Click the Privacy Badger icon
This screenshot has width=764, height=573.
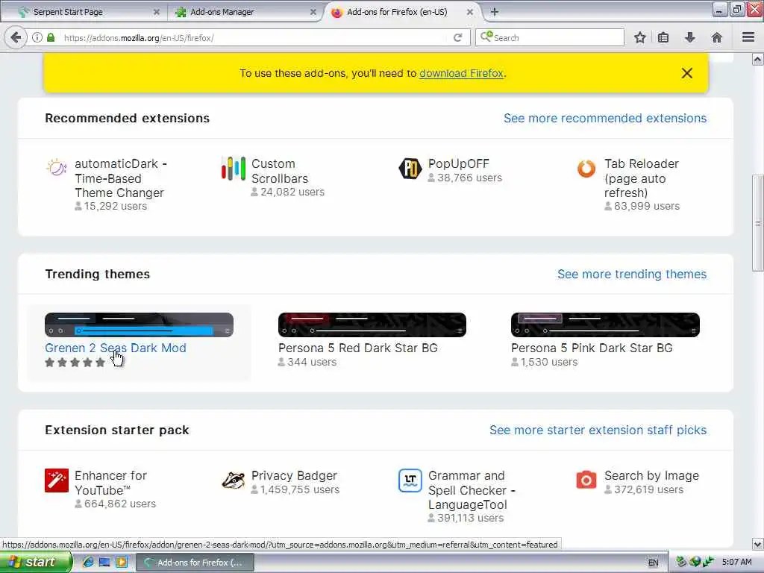(x=234, y=480)
